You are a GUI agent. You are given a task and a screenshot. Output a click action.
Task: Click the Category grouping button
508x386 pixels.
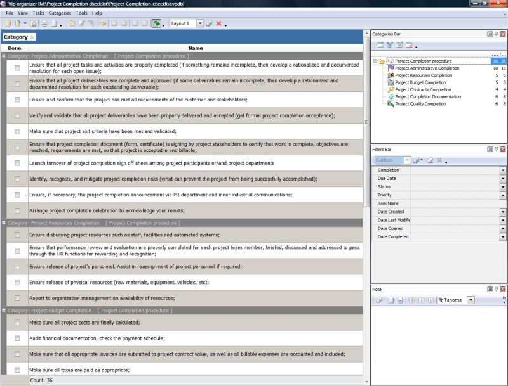click(x=19, y=37)
